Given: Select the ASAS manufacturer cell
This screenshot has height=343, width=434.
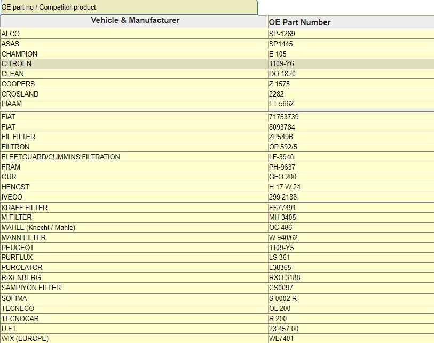Looking at the screenshot, I should coord(134,44).
